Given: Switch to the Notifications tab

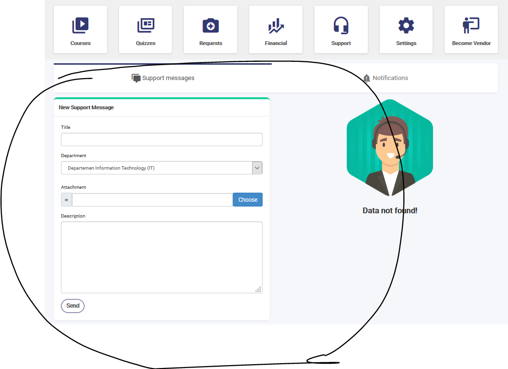Looking at the screenshot, I should point(390,78).
